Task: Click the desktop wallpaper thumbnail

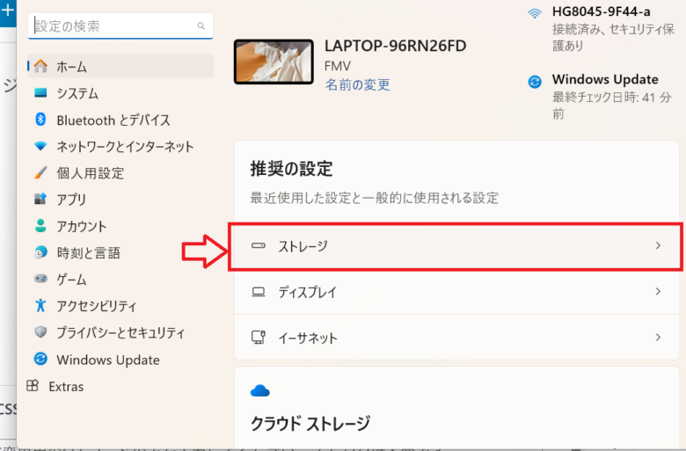Action: pos(274,62)
